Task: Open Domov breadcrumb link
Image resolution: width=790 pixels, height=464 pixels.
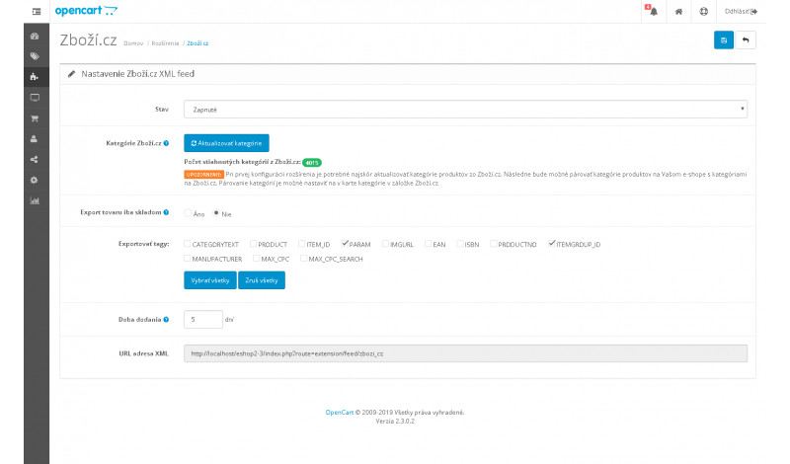Action: pos(133,43)
